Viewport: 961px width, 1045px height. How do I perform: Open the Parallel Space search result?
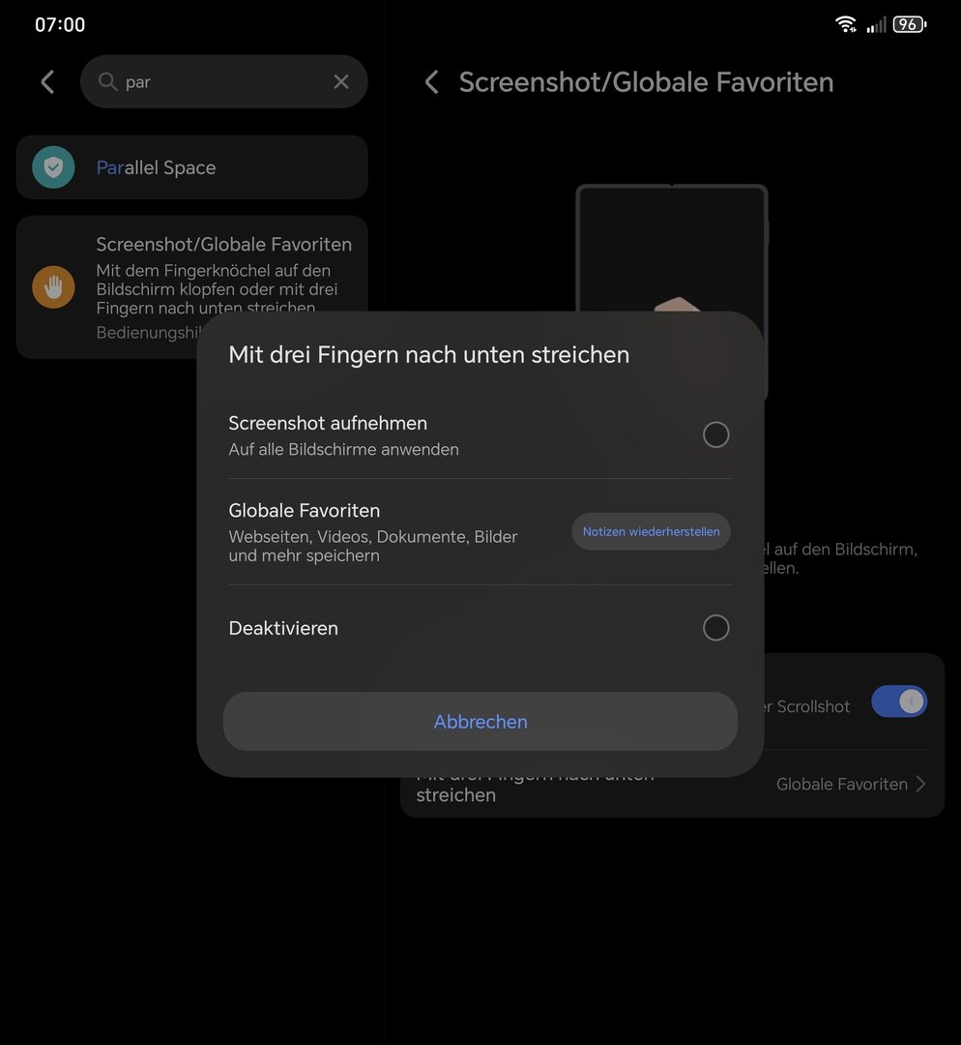click(x=192, y=167)
